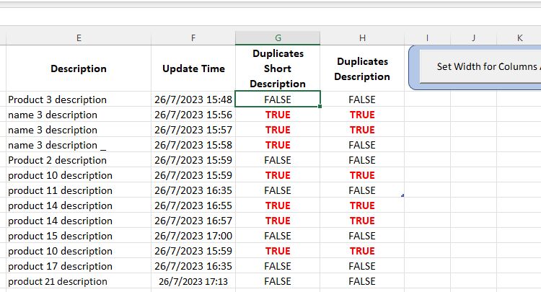
Task: Click the Duplicates Description header in column H
Action: 362,68
